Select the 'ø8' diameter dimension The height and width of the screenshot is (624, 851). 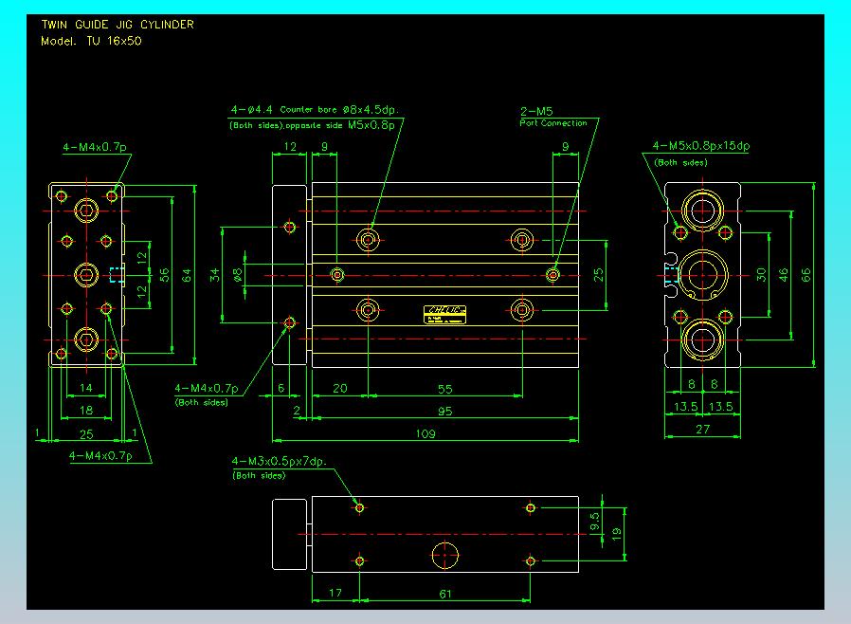[x=238, y=275]
